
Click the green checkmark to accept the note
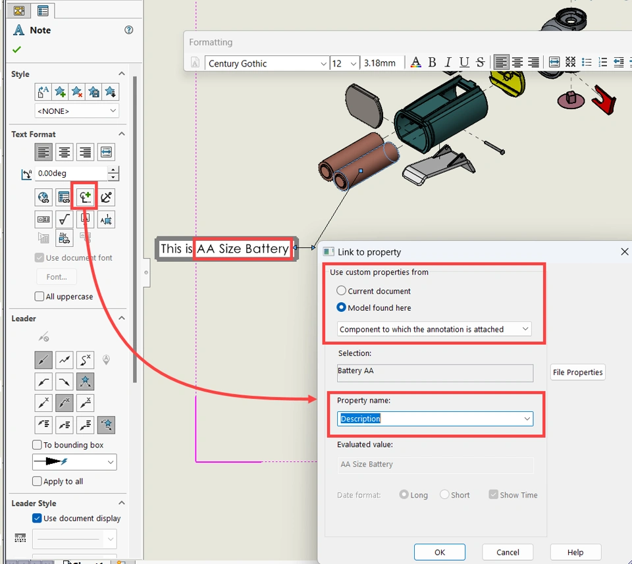16,50
